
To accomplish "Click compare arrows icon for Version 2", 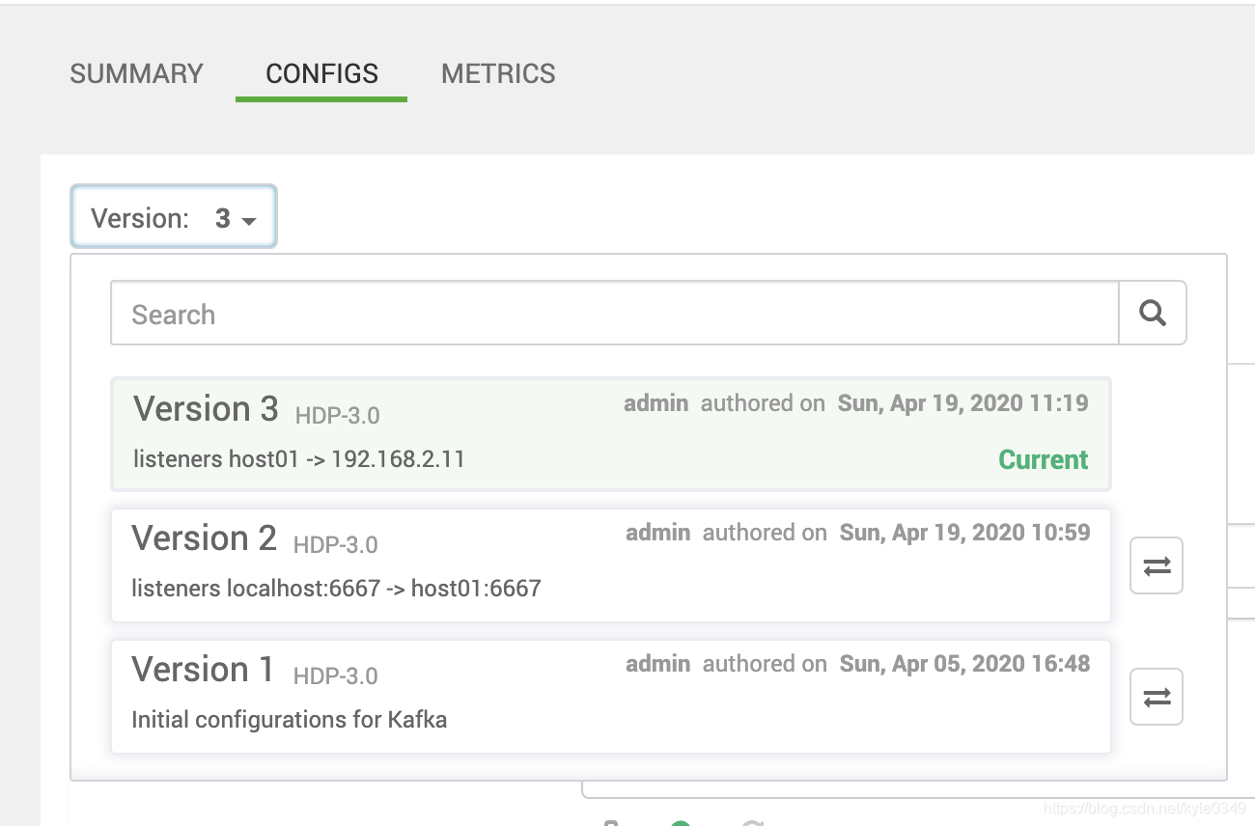I will 1157,565.
